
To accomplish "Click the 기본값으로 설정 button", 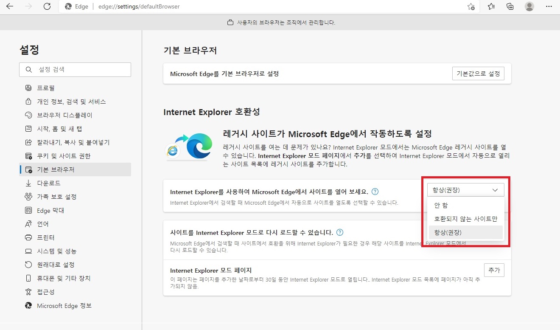I will tap(478, 73).
